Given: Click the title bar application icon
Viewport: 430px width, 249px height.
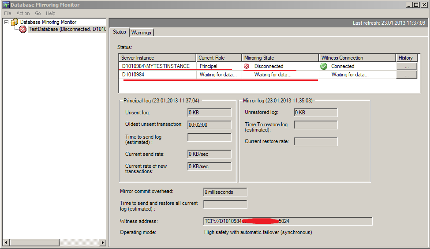Looking at the screenshot, I should 5,5.
